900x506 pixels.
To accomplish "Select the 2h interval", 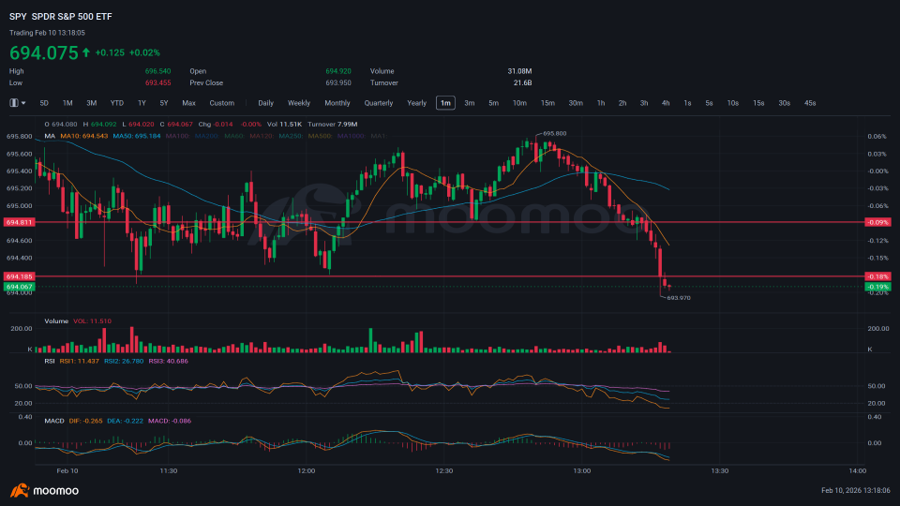I will point(622,103).
